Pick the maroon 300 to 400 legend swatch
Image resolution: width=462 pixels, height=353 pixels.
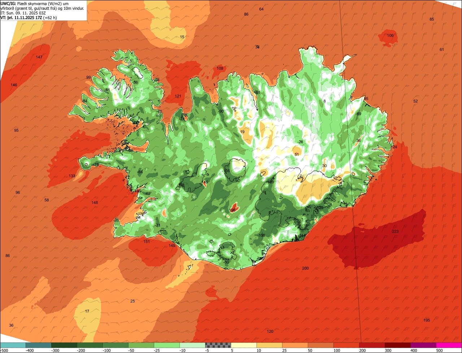coord(398,345)
